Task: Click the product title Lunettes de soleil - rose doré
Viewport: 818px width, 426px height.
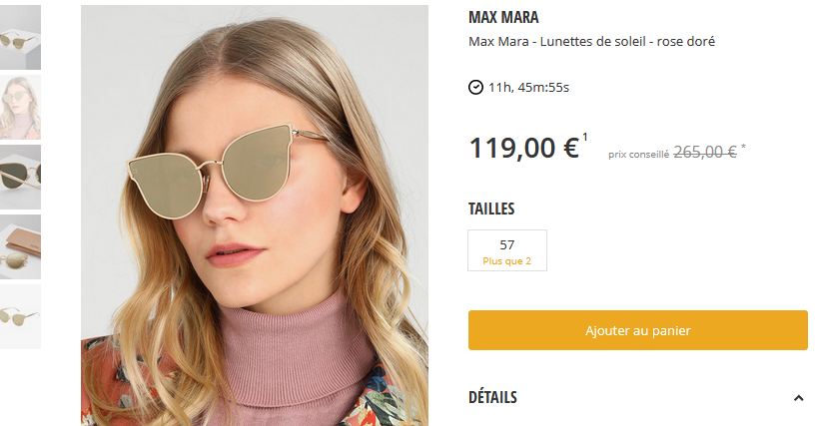Action: click(x=591, y=42)
